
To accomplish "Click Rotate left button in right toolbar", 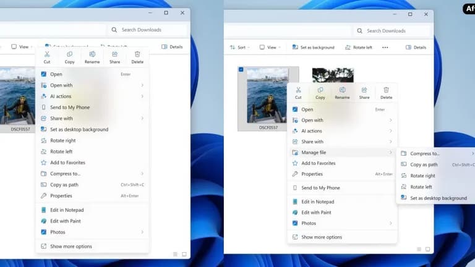I will pos(359,48).
